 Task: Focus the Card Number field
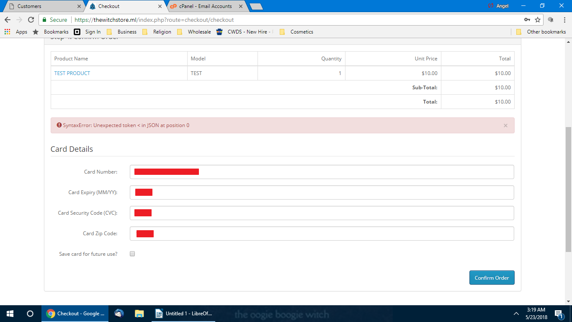[322, 172]
